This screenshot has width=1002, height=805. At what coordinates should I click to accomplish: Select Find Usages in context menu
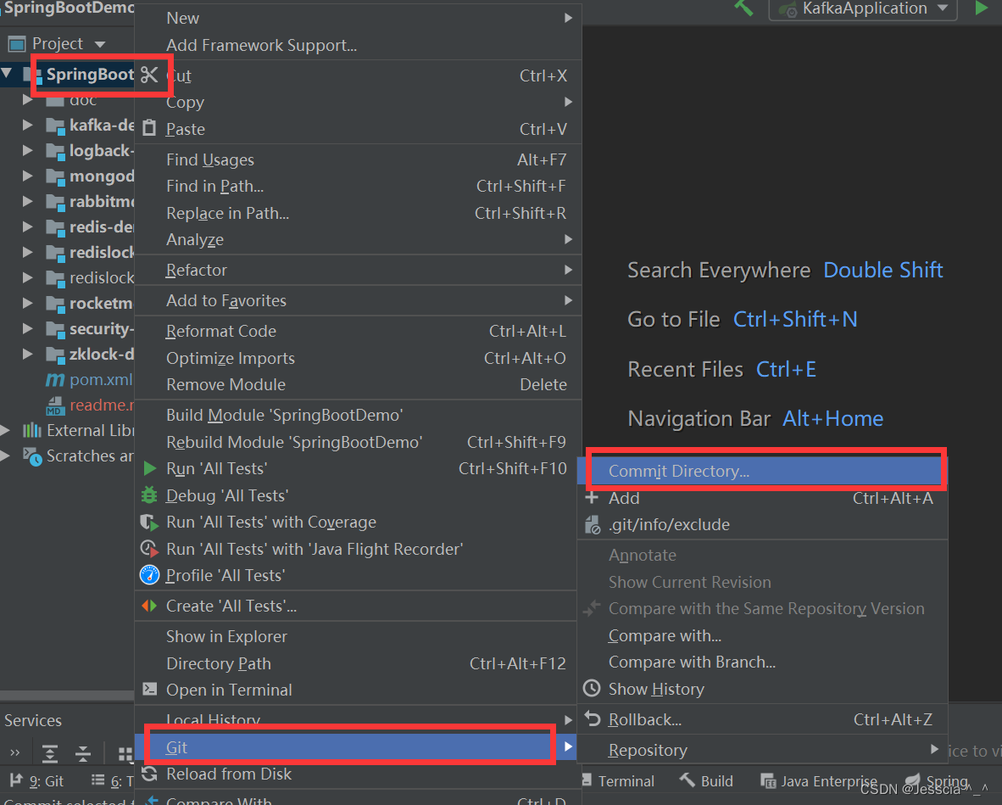(358, 159)
